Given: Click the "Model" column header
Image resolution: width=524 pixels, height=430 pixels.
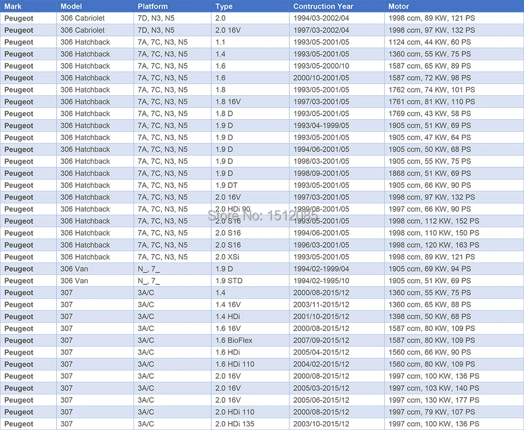Looking at the screenshot, I should 95,6.
